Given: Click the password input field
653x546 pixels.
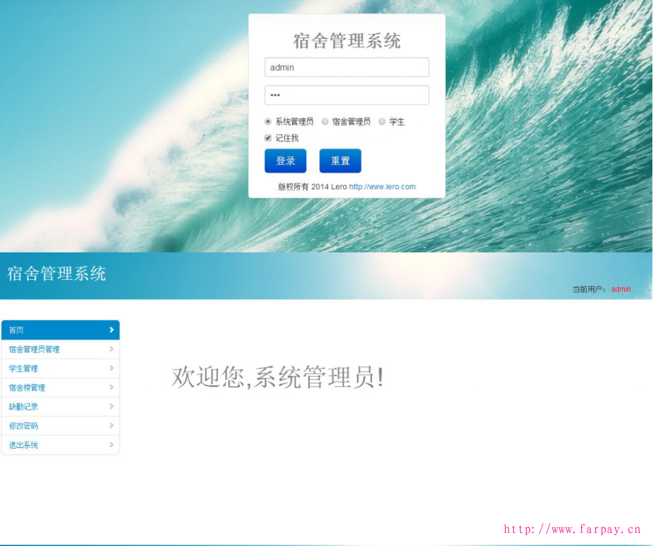Looking at the screenshot, I should [x=346, y=95].
